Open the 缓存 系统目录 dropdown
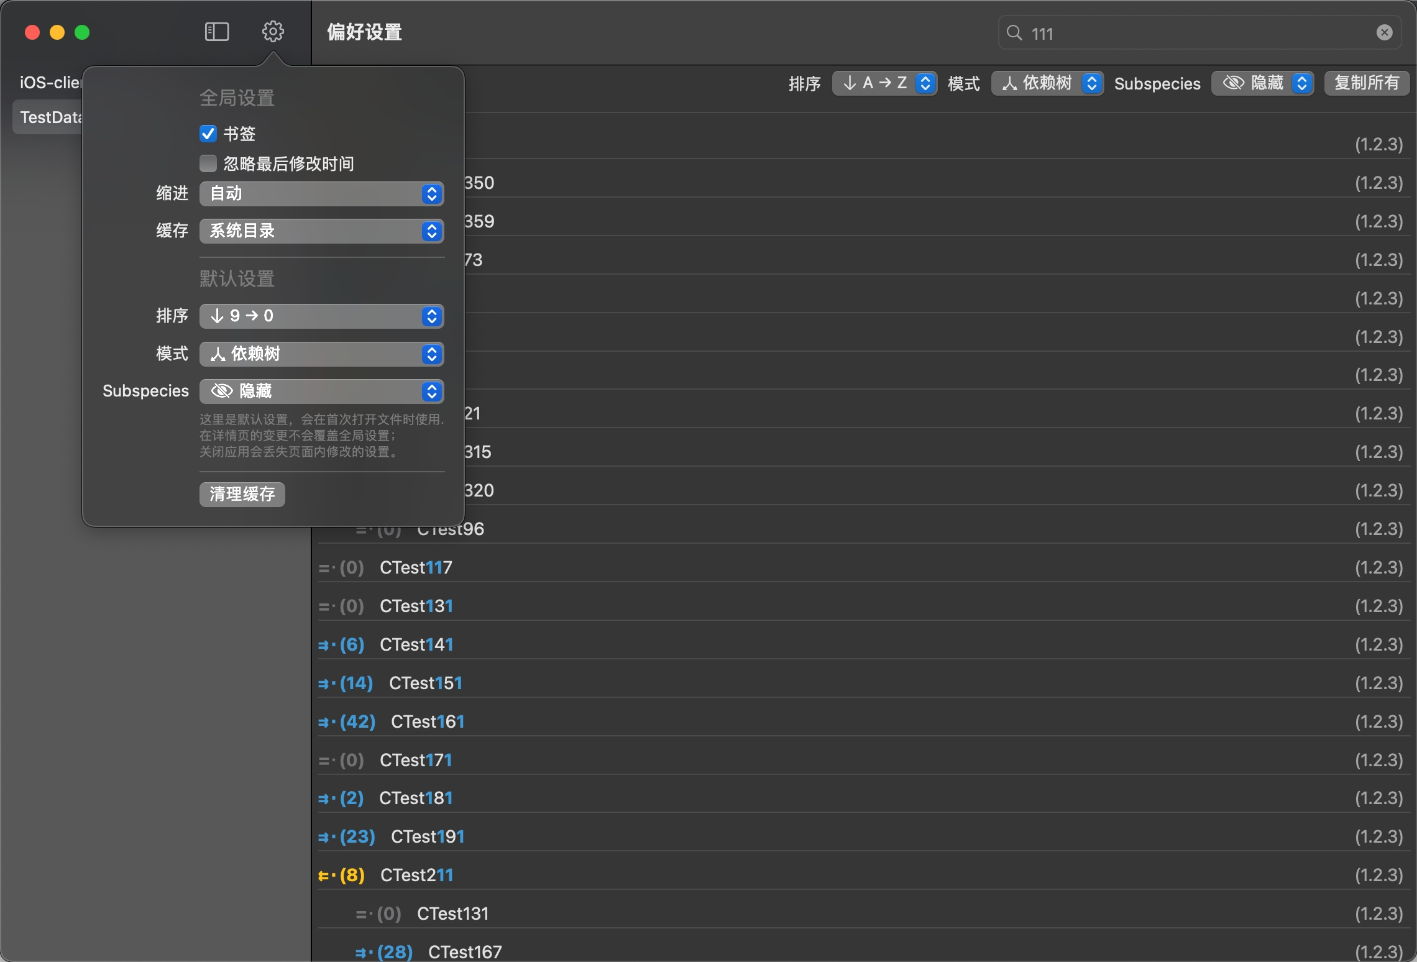This screenshot has height=962, width=1417. click(321, 231)
